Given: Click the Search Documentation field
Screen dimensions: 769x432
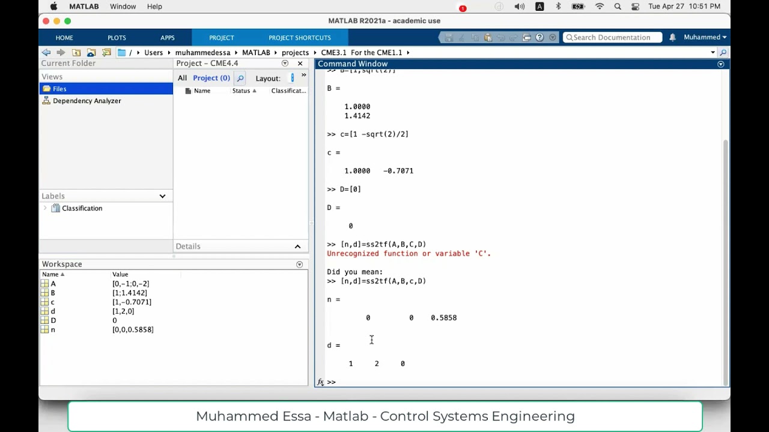Looking at the screenshot, I should 613,37.
